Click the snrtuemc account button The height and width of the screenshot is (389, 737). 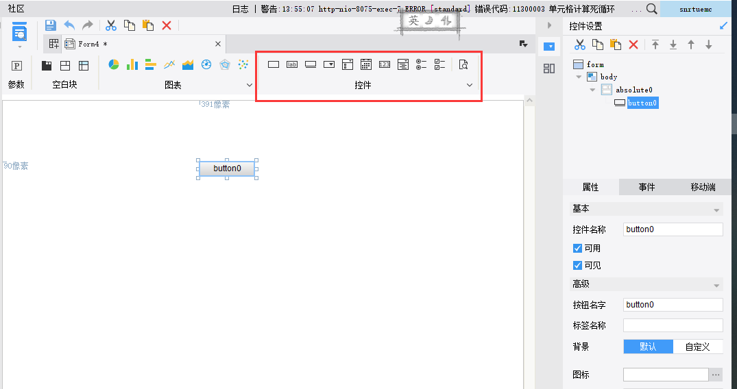(696, 9)
